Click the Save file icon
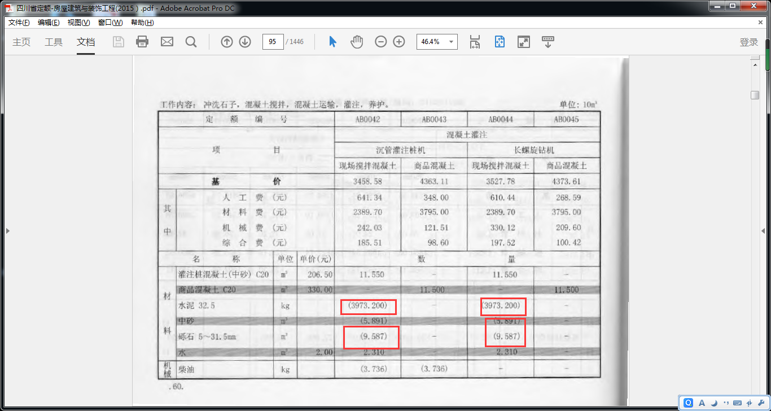Image resolution: width=771 pixels, height=411 pixels. pos(119,42)
